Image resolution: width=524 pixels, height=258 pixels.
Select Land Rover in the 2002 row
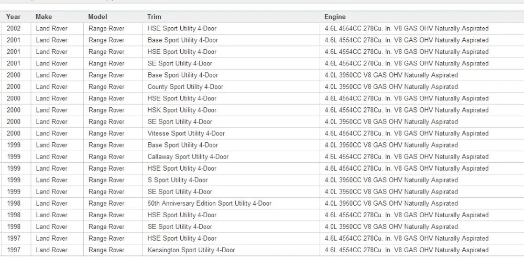(52, 28)
